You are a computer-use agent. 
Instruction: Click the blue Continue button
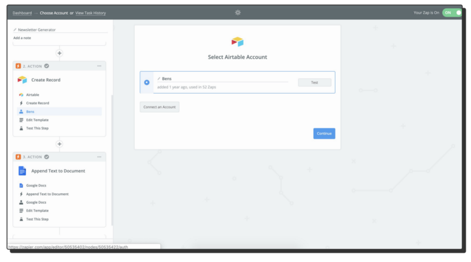tap(324, 134)
